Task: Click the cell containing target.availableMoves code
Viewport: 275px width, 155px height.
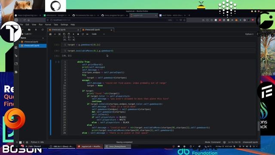Action: click(158, 51)
